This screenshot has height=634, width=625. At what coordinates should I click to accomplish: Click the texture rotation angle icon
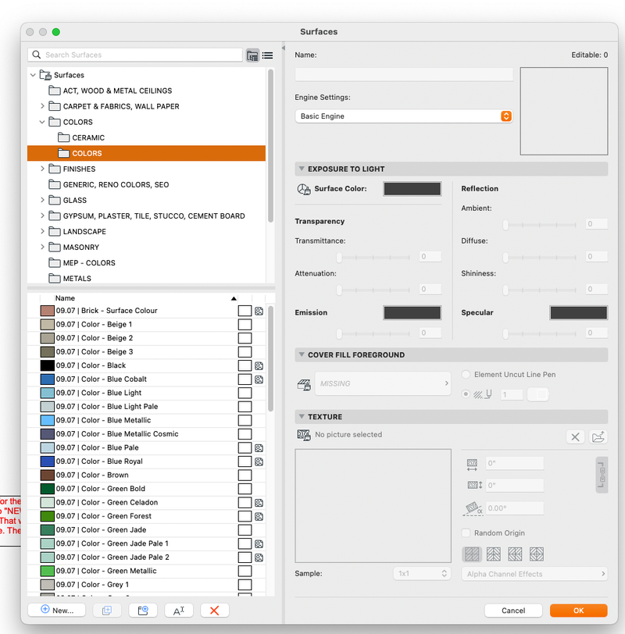[473, 508]
